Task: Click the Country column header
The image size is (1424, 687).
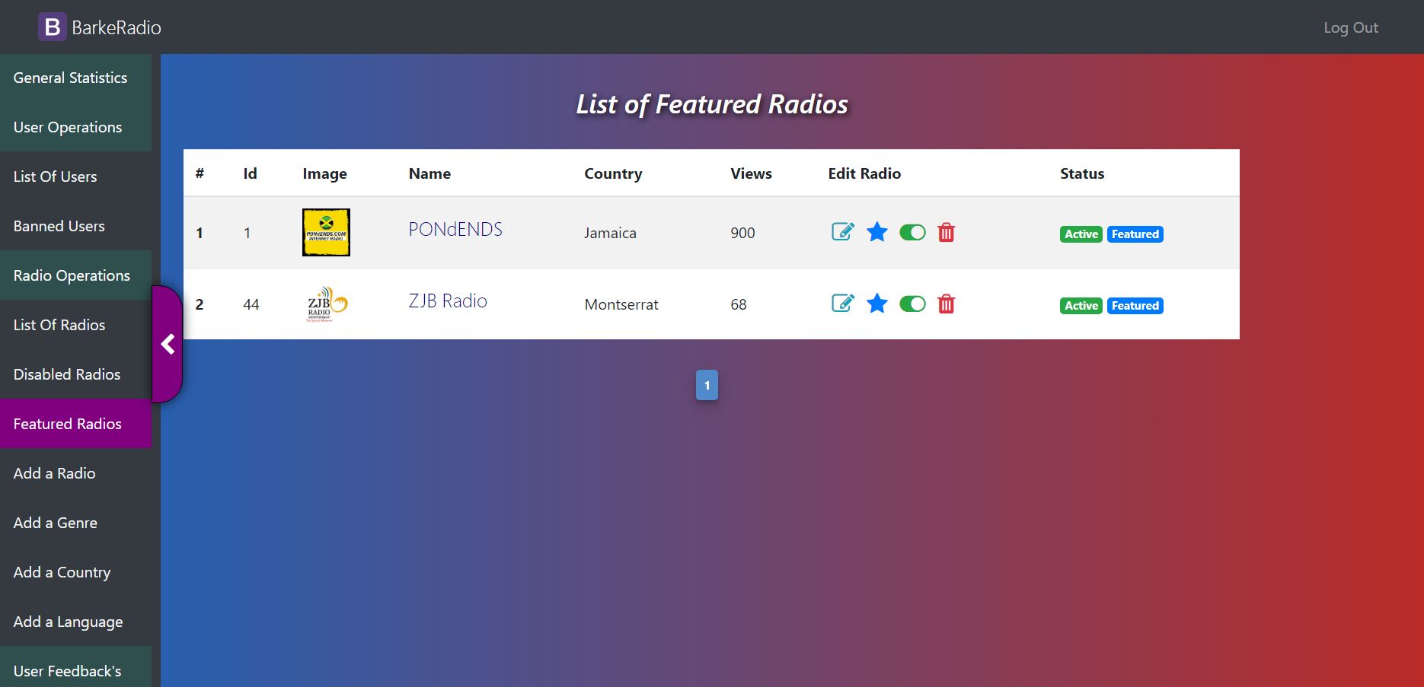Action: click(613, 173)
